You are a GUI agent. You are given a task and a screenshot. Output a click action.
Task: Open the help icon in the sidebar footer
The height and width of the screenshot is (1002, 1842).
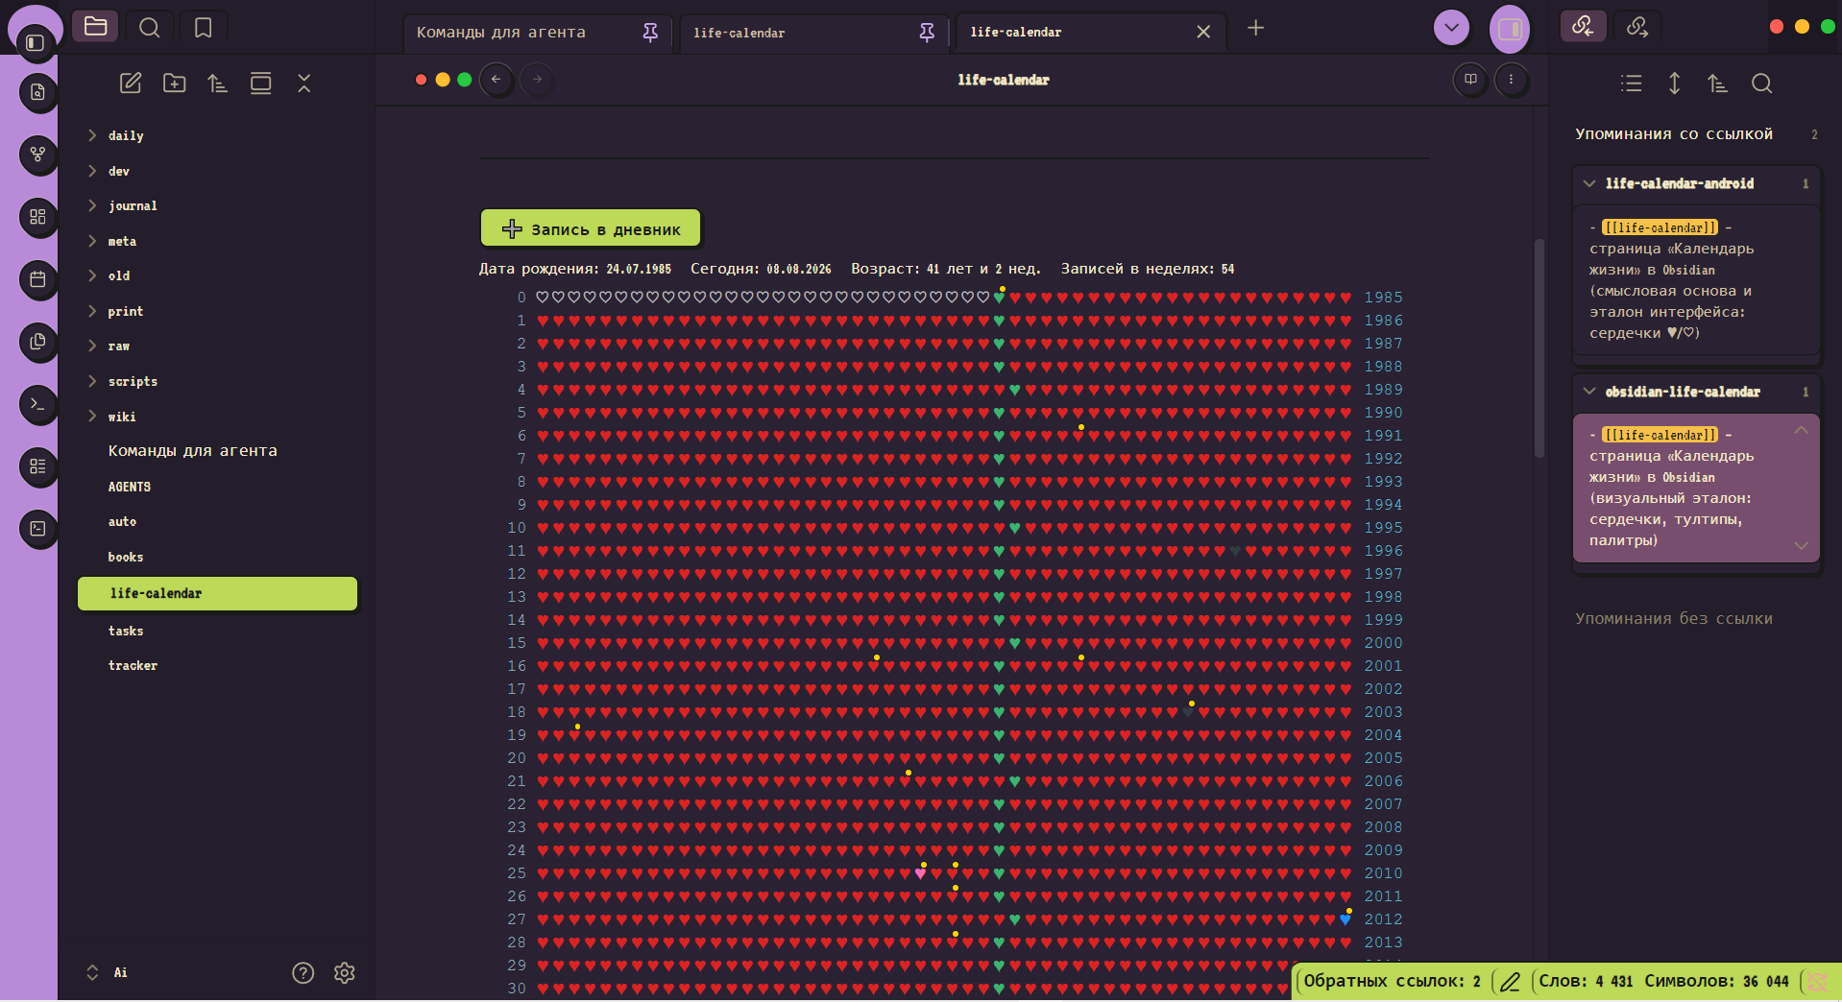303,973
